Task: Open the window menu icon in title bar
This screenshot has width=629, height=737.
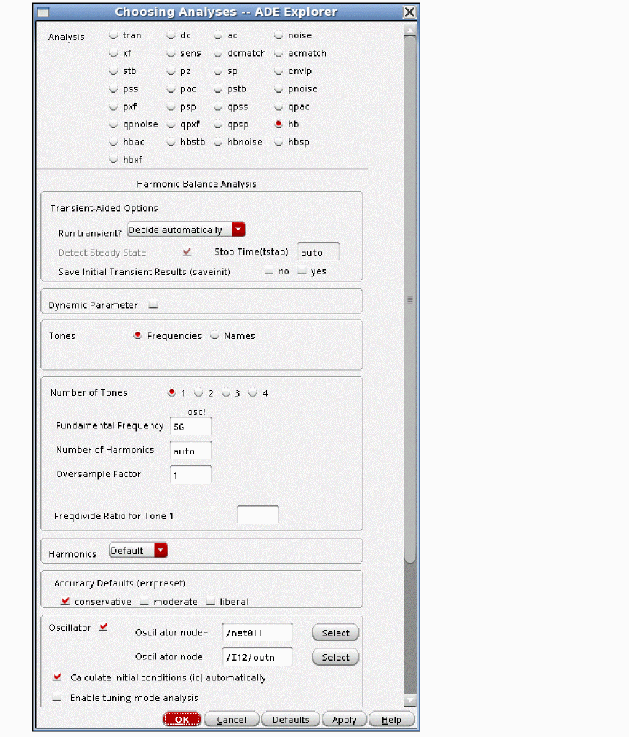Action: coord(43,12)
